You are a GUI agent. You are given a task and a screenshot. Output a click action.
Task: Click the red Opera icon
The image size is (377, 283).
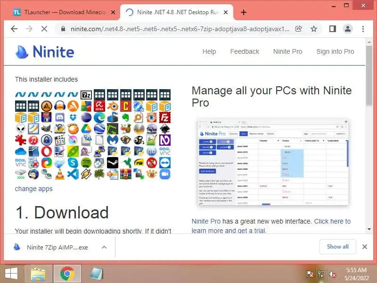47,151
